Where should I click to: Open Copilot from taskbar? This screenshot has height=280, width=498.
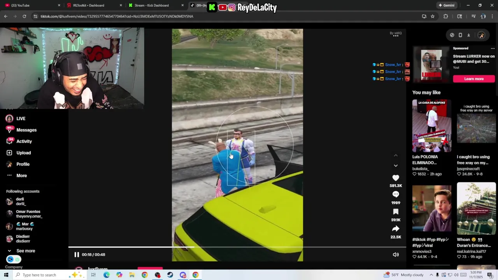point(119,275)
